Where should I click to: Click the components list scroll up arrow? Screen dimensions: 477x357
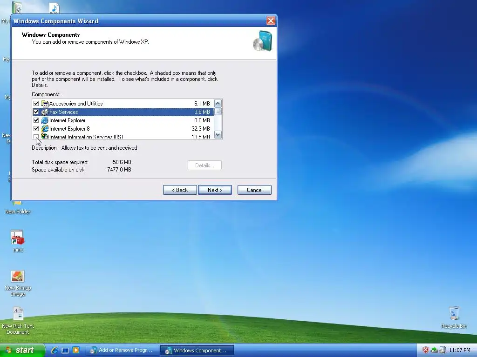click(x=218, y=104)
